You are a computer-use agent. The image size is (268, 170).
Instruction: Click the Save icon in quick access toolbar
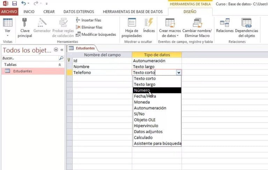[x=15, y=3]
